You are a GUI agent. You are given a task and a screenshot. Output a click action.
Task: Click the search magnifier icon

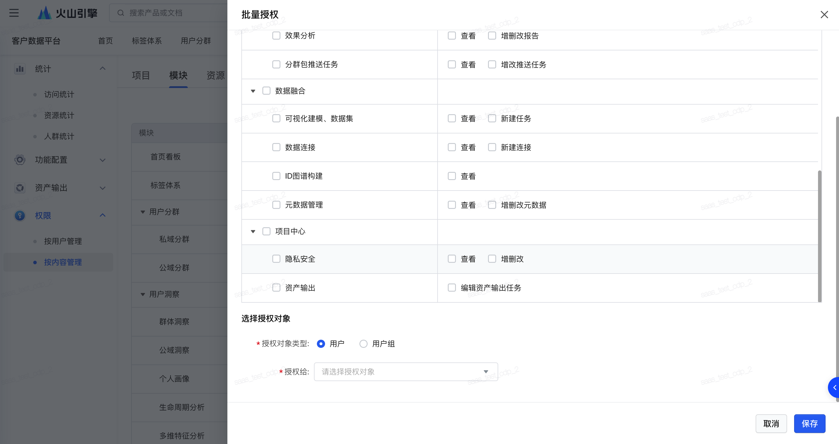(120, 13)
